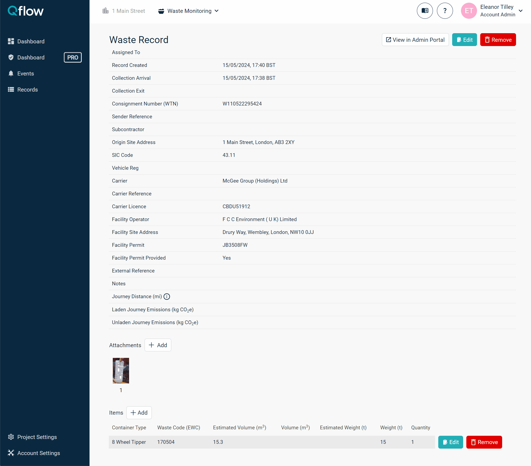The image size is (531, 466).
Task: Edit the 8 Wheel Tipper item
Action: point(451,442)
